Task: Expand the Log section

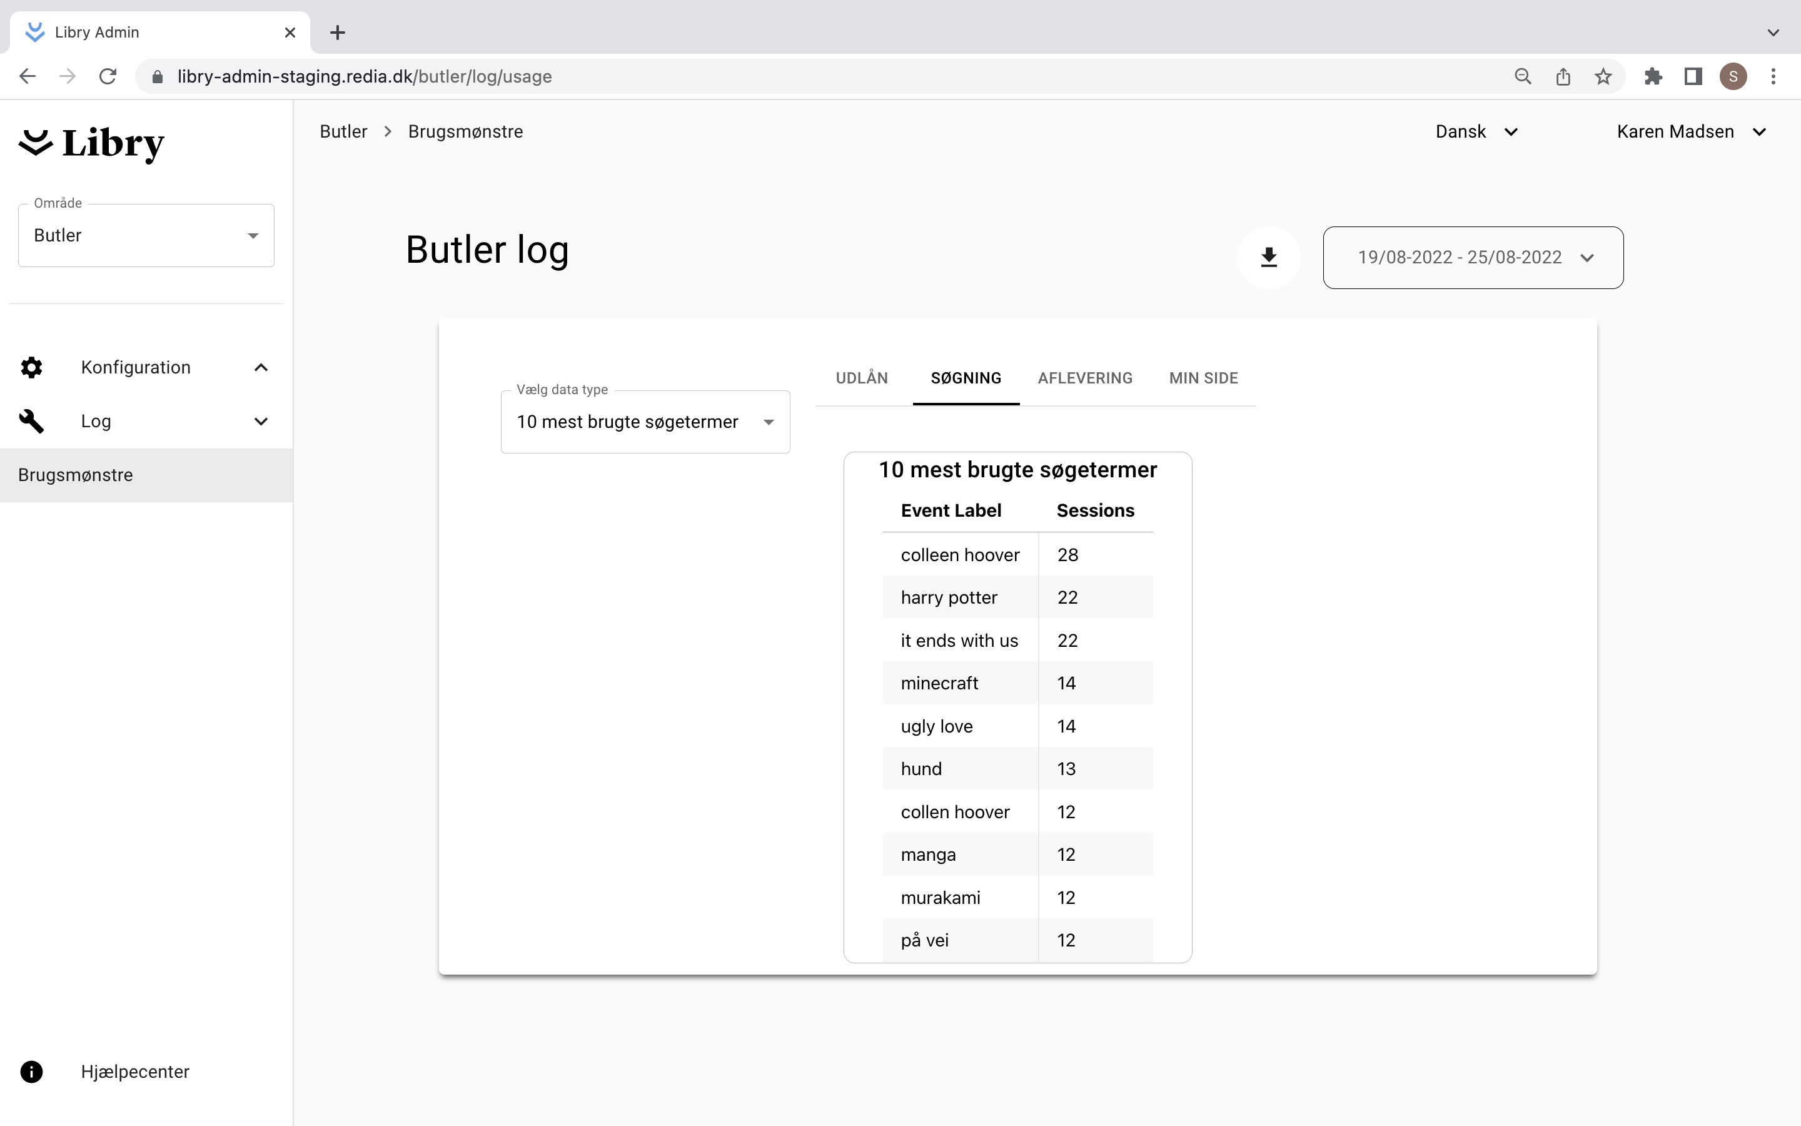Action: click(x=261, y=422)
